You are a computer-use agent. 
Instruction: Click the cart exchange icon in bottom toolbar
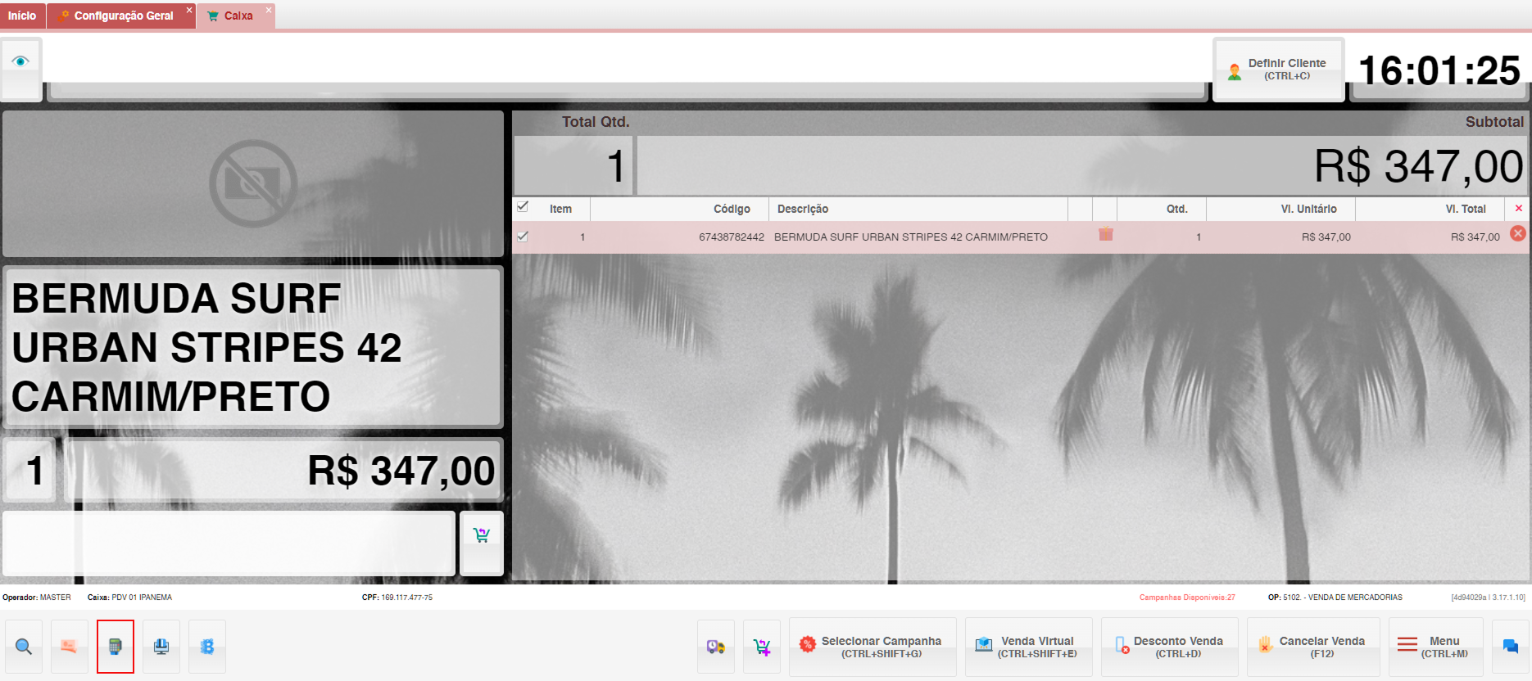click(762, 647)
